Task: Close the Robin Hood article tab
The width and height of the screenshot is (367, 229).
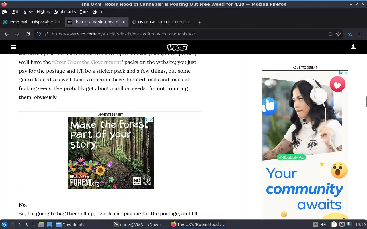Action: pos(124,22)
